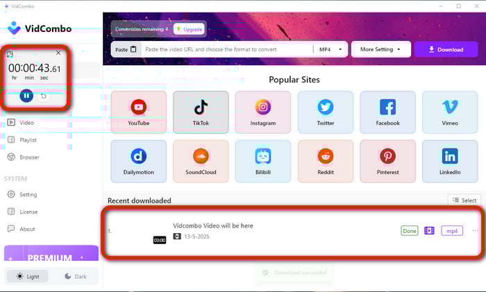Click the Select button for recent downloads
486x292 pixels.
click(x=464, y=200)
